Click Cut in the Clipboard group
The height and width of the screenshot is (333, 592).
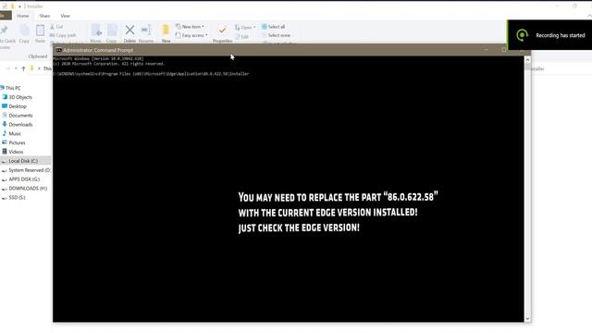[56, 27]
